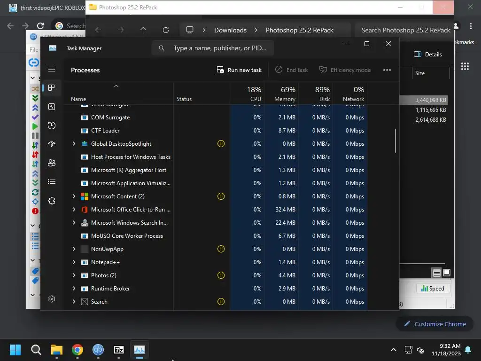The image size is (481, 361).
Task: Open Performance page icon in sidebar
Action: [x=52, y=107]
